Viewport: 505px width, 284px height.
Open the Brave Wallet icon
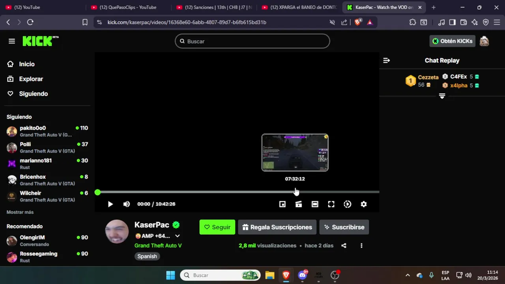(x=464, y=22)
